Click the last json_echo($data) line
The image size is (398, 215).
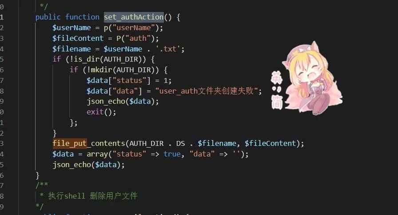[88, 165]
